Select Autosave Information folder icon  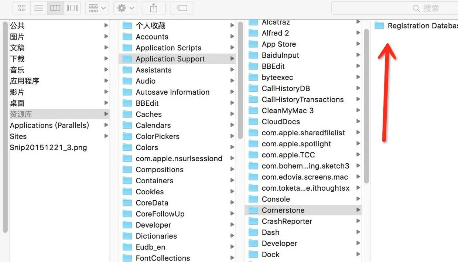pos(127,92)
